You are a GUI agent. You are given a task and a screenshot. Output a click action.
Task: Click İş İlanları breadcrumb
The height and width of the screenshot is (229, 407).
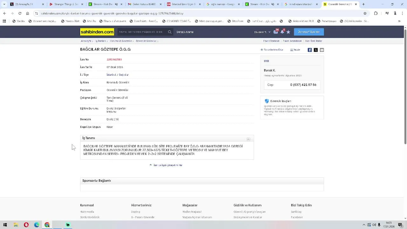point(100,41)
